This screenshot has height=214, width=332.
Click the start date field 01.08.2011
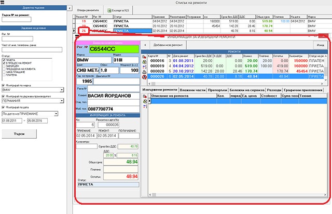click(12, 121)
